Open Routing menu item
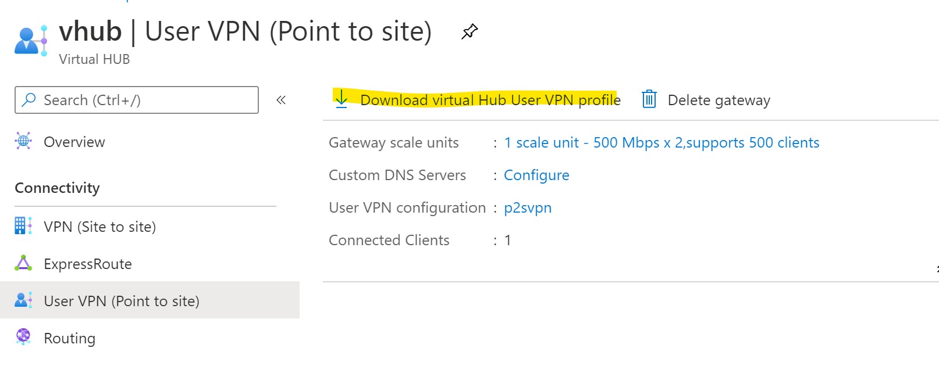The image size is (939, 373). click(70, 338)
